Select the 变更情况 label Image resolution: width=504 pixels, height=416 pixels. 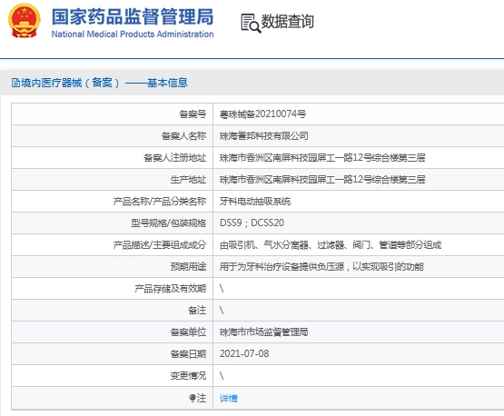click(x=188, y=376)
